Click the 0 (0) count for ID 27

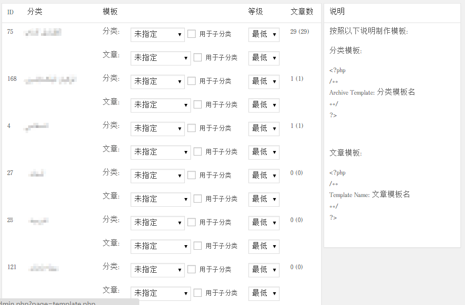(297, 173)
